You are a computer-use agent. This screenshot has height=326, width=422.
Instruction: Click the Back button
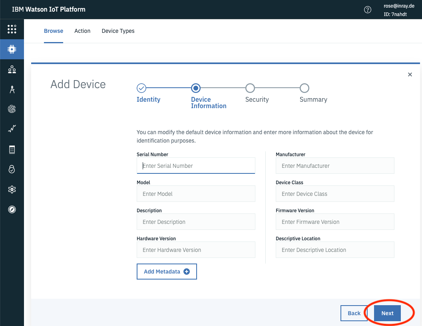[x=354, y=313]
